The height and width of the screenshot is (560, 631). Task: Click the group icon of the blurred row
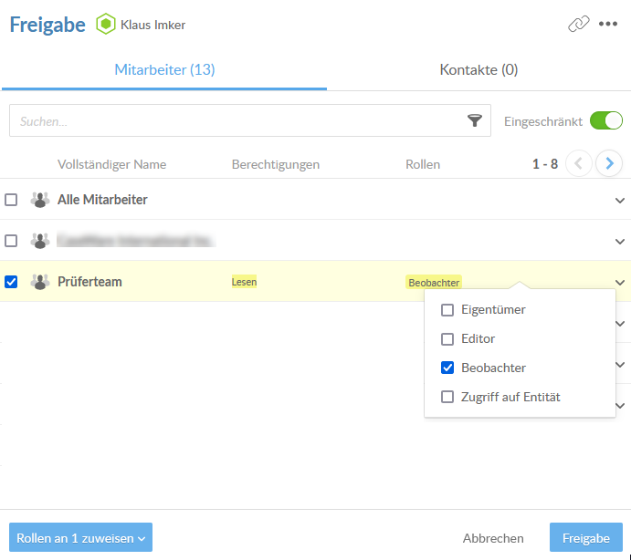[x=40, y=241]
